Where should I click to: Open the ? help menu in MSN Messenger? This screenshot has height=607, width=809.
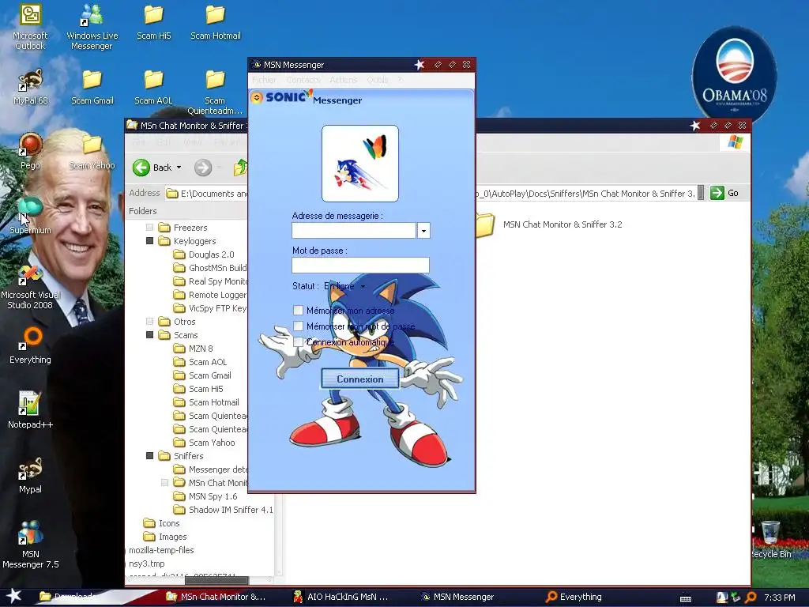tap(400, 80)
